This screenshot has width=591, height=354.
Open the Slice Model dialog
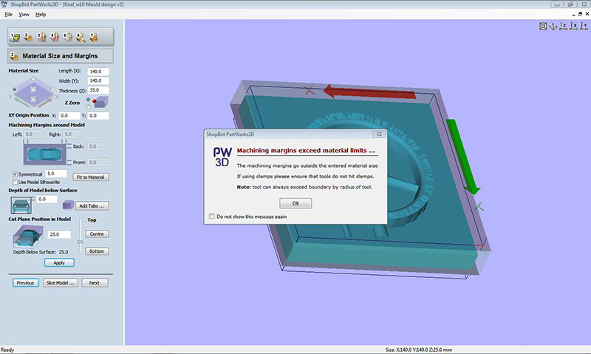click(61, 283)
